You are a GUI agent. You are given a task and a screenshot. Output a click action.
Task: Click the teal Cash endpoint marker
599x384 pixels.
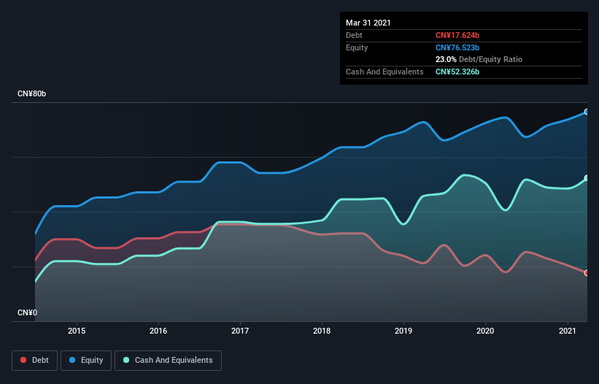coord(587,178)
